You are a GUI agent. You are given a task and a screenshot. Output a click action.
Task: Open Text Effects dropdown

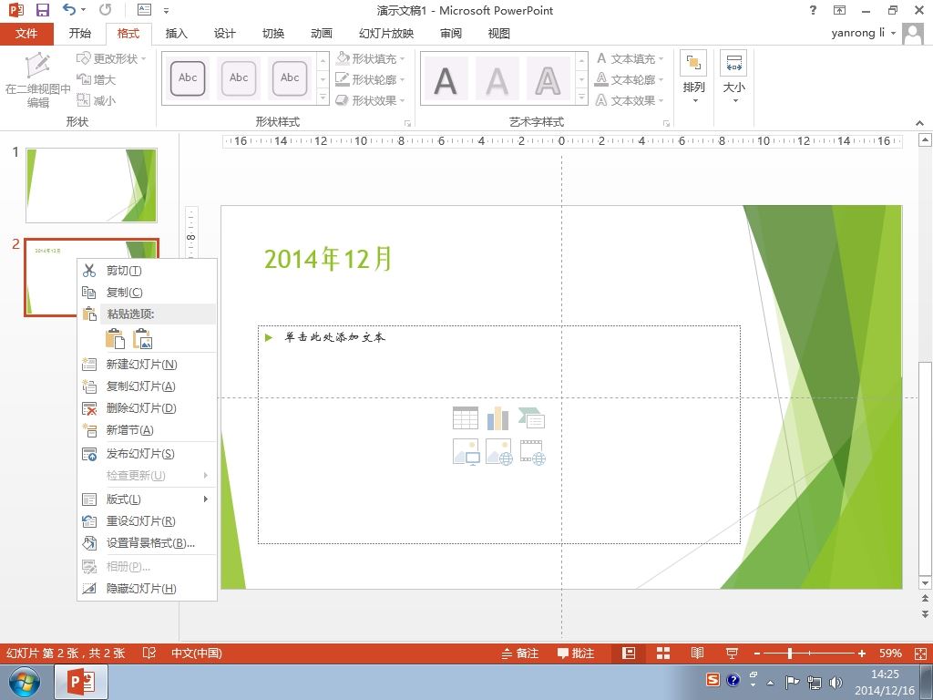coord(630,100)
